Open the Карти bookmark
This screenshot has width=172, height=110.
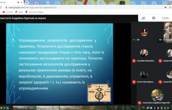(x=19, y=12)
